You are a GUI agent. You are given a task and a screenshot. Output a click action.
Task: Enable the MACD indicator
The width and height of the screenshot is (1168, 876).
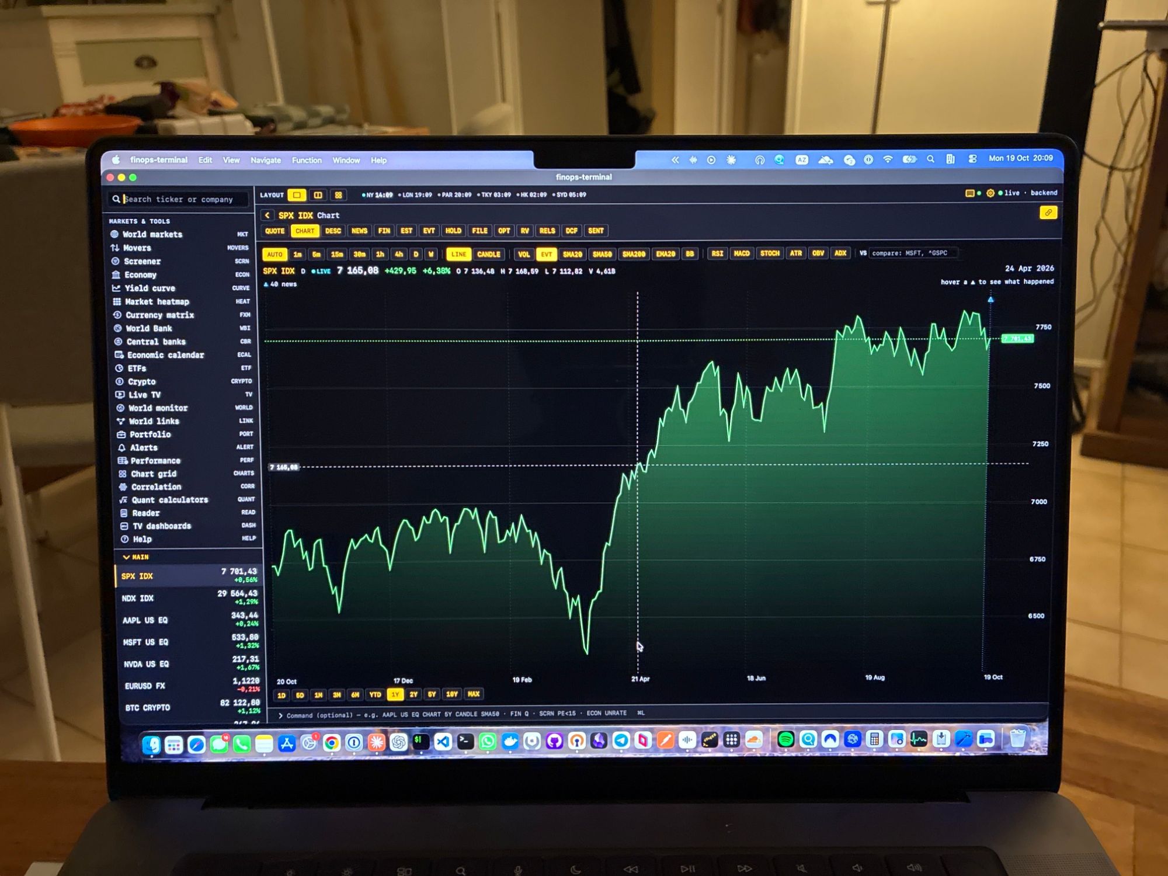(x=742, y=253)
